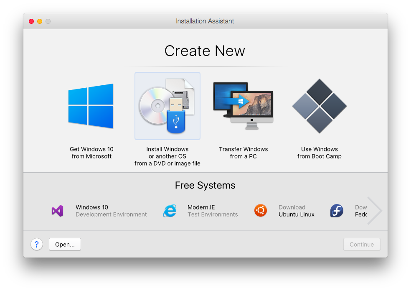Click the blue Fedora logo icon
Image resolution: width=411 pixels, height=291 pixels.
point(337,211)
